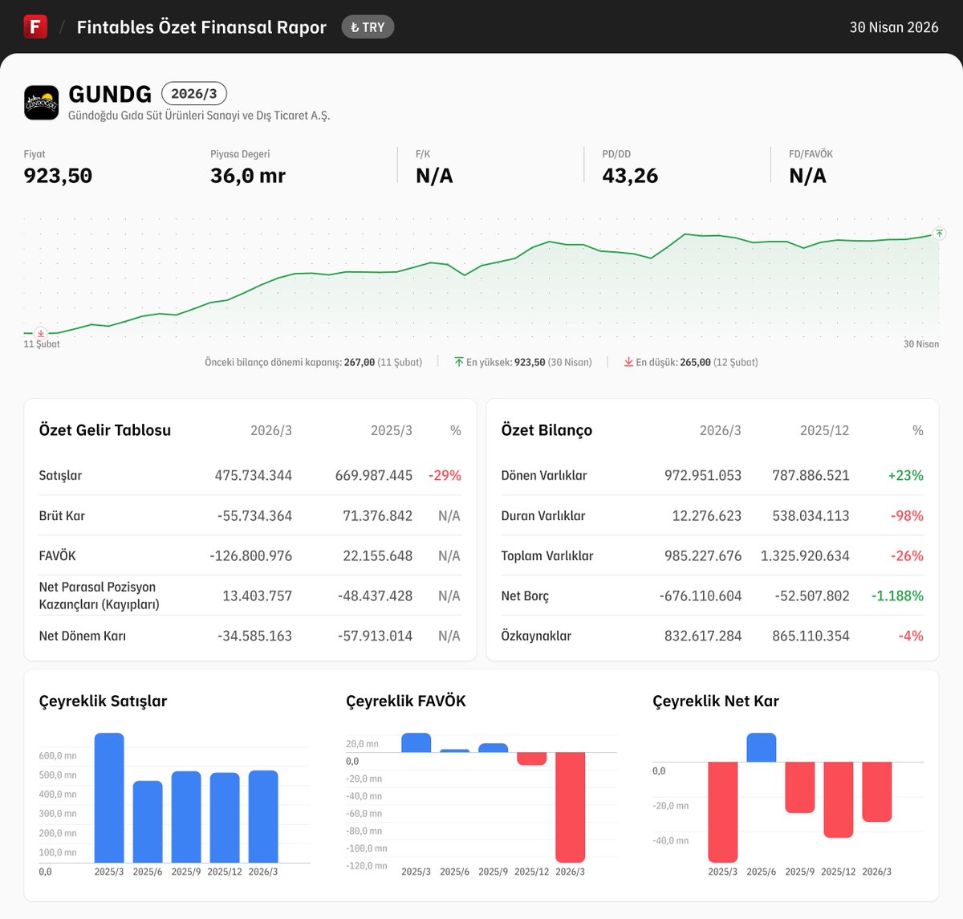
Task: Click the red arrow beside En düşük
Action: click(x=628, y=362)
